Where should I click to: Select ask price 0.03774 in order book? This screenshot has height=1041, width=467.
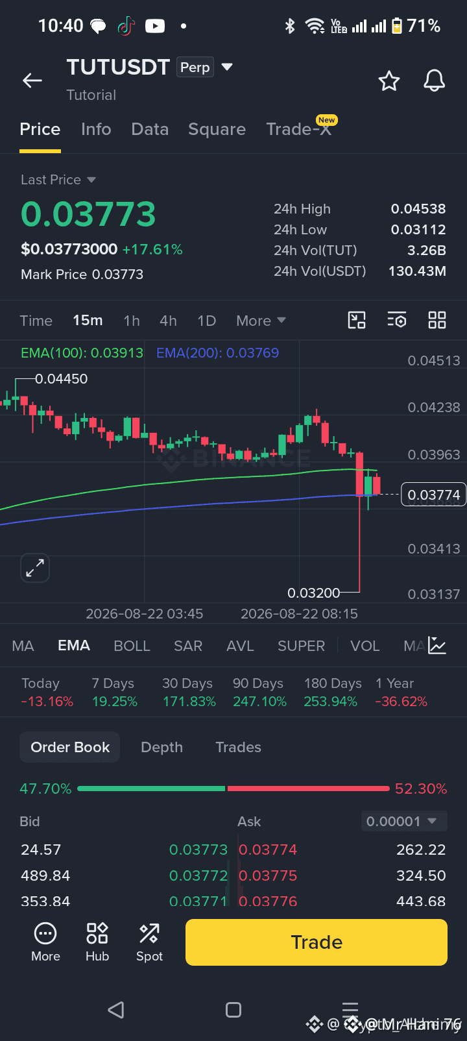pyautogui.click(x=268, y=850)
